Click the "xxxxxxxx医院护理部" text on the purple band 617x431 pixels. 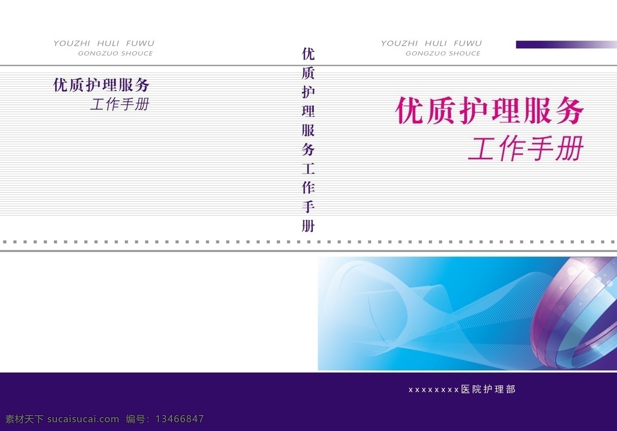coord(462,389)
